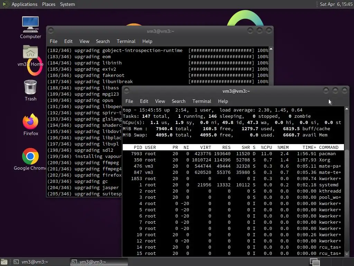
Task: Click the date and time clock
Action: coord(336,4)
